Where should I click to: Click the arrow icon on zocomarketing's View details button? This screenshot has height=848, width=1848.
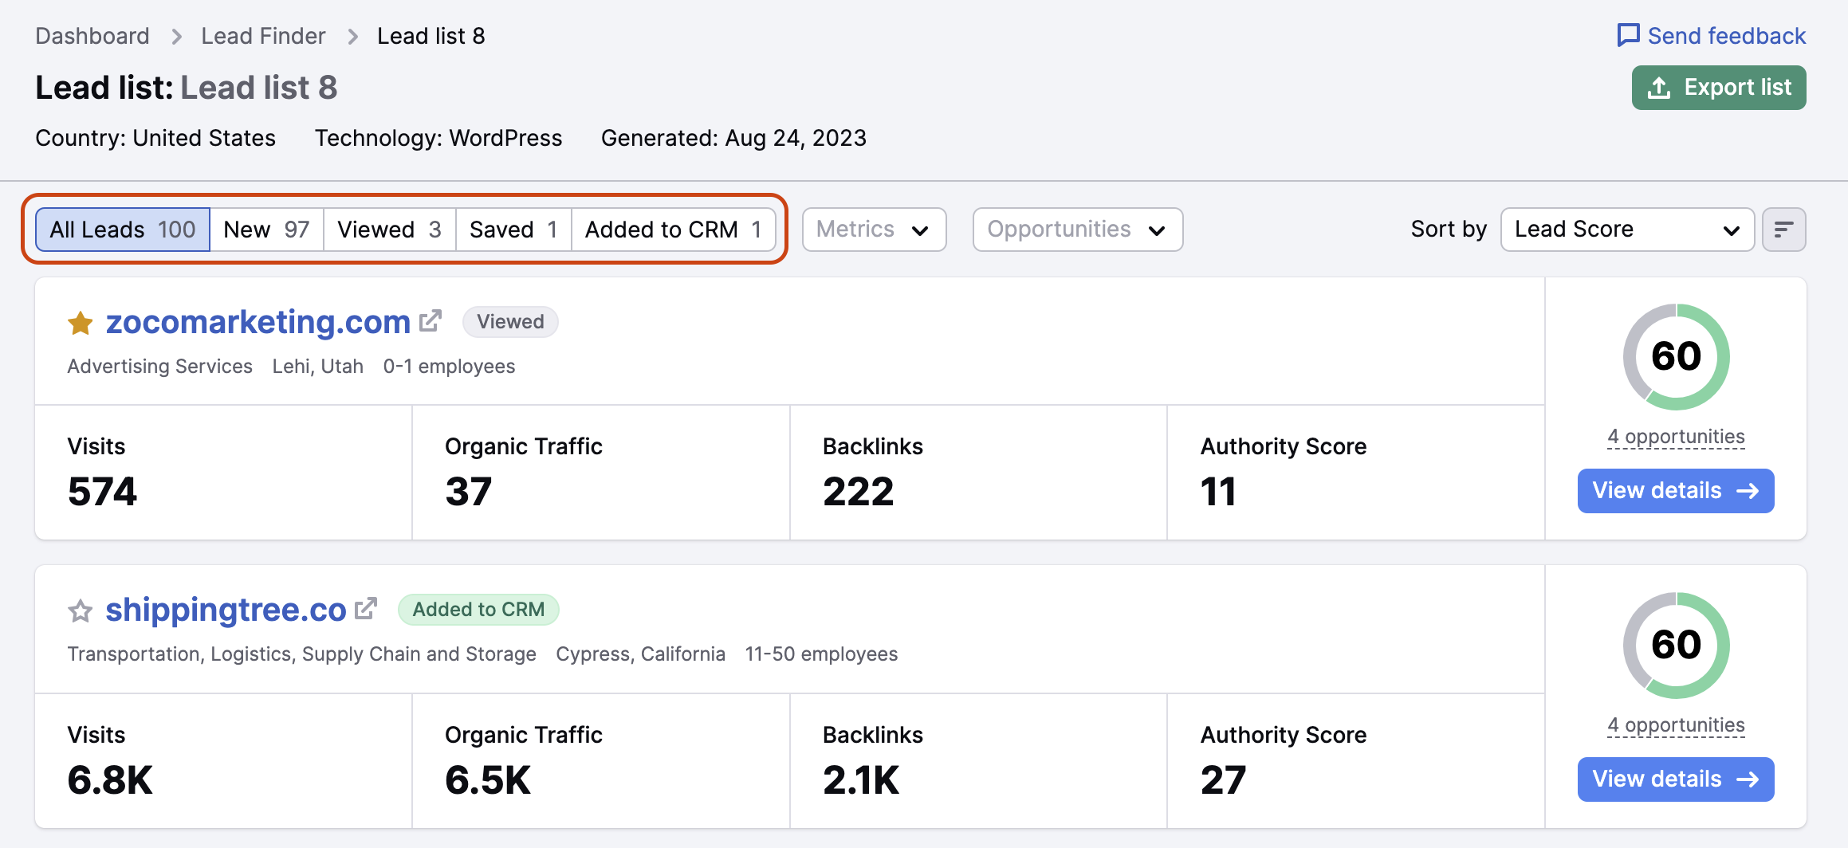point(1747,491)
